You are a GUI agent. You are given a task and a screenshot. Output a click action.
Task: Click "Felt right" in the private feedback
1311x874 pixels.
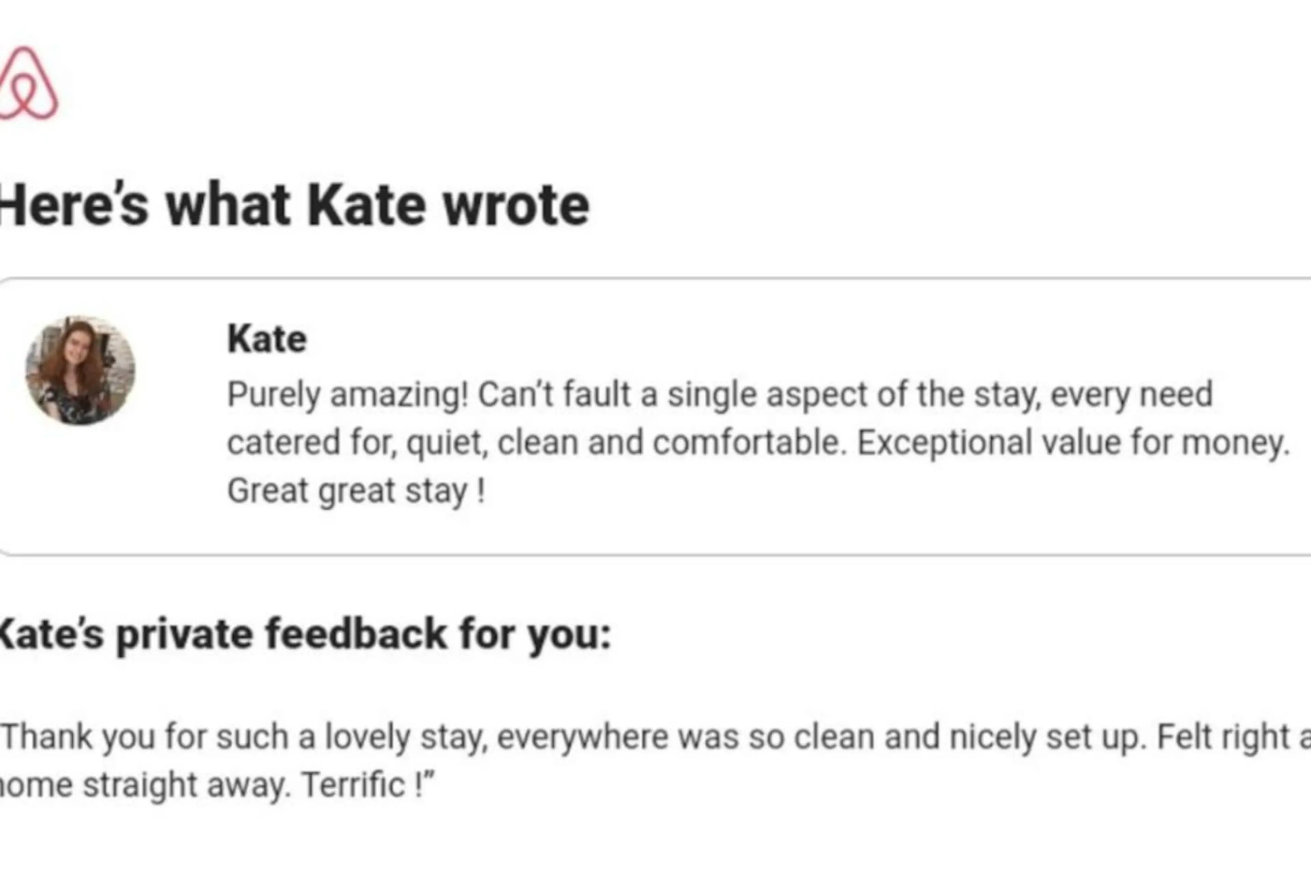(x=1224, y=737)
